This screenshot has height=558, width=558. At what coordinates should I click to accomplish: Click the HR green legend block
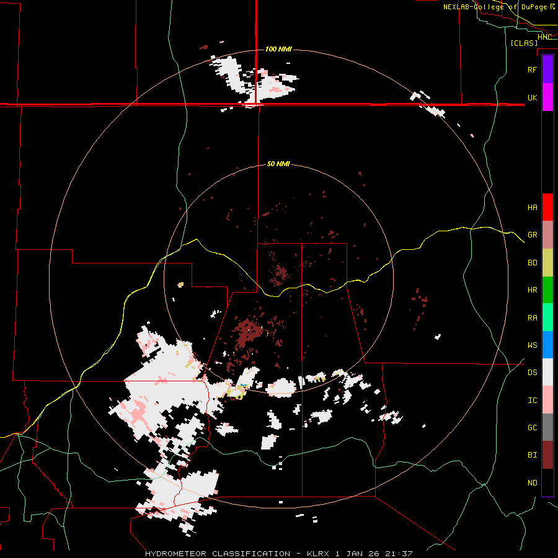coord(547,290)
